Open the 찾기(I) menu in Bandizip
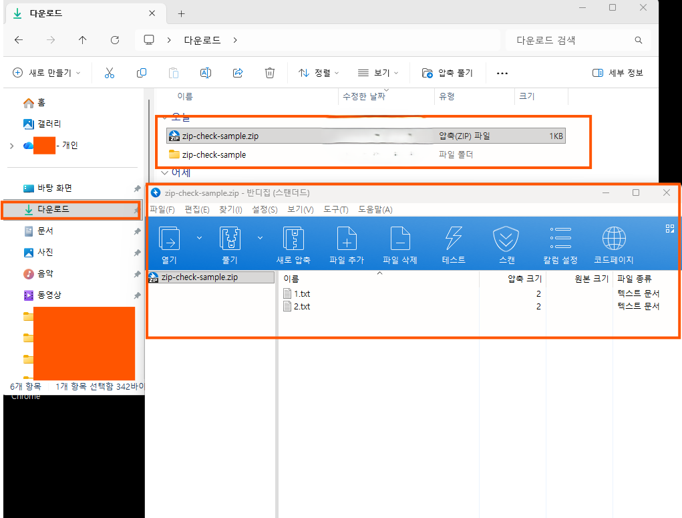682x518 pixels. pyautogui.click(x=230, y=209)
